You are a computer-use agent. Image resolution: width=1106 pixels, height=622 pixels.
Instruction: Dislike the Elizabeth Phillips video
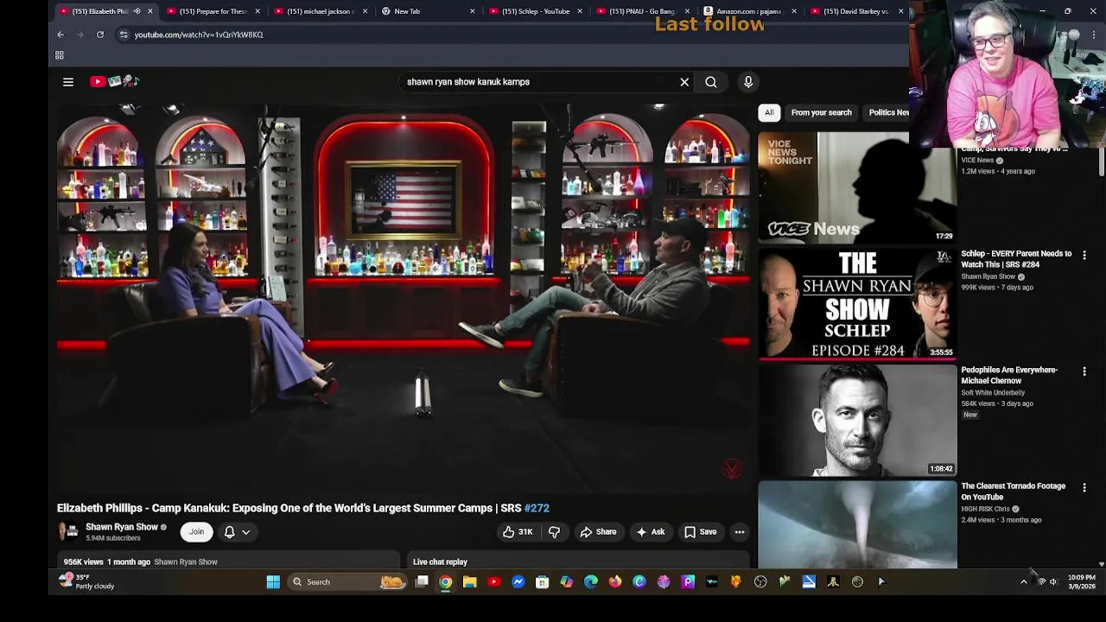click(x=555, y=532)
